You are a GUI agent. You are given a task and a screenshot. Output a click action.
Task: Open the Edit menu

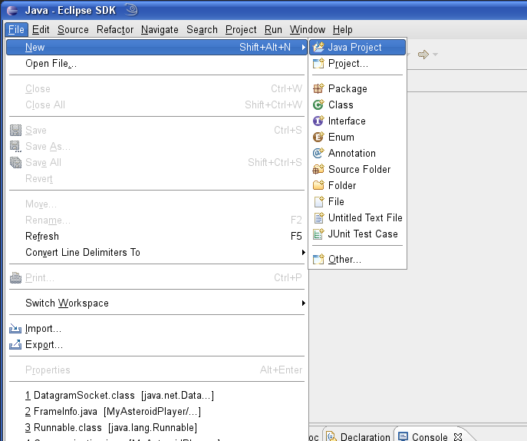pyautogui.click(x=41, y=30)
